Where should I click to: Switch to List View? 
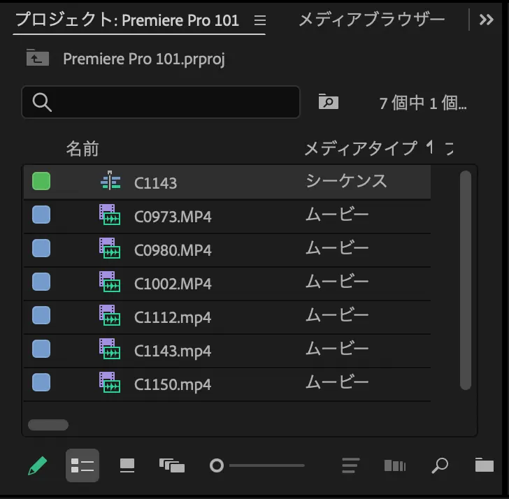point(83,465)
